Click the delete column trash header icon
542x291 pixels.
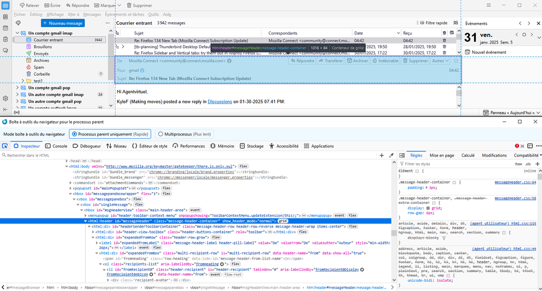point(444,33)
